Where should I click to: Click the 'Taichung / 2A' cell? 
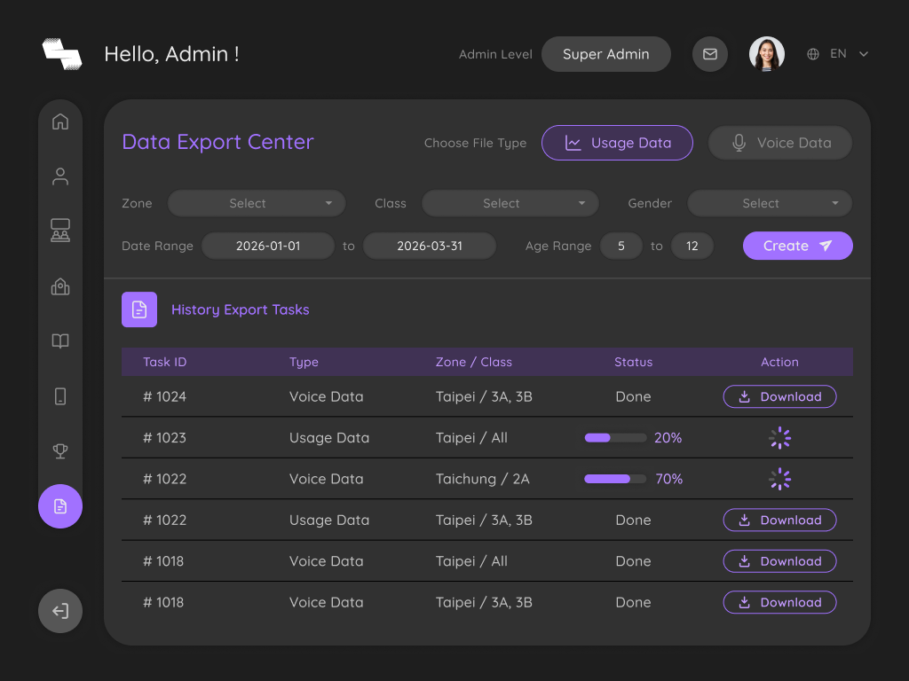(x=482, y=479)
